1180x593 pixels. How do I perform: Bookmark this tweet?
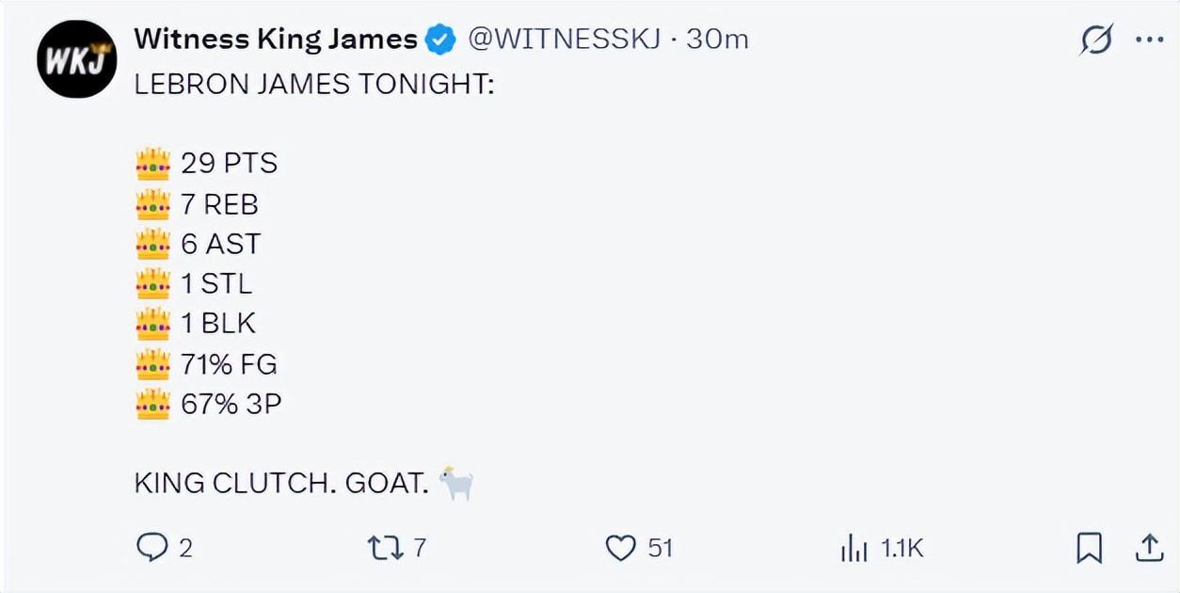click(x=1089, y=547)
